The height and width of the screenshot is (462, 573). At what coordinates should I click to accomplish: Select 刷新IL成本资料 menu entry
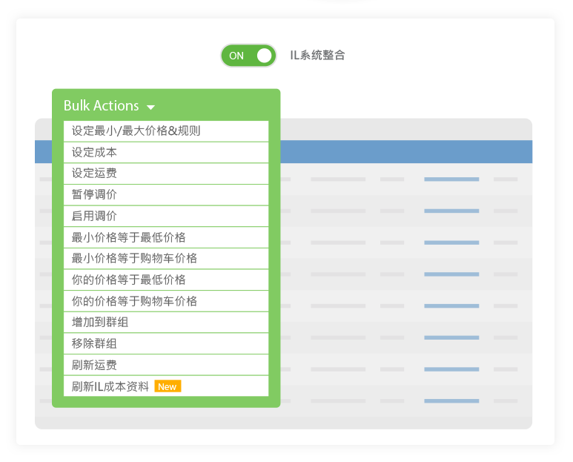110,386
